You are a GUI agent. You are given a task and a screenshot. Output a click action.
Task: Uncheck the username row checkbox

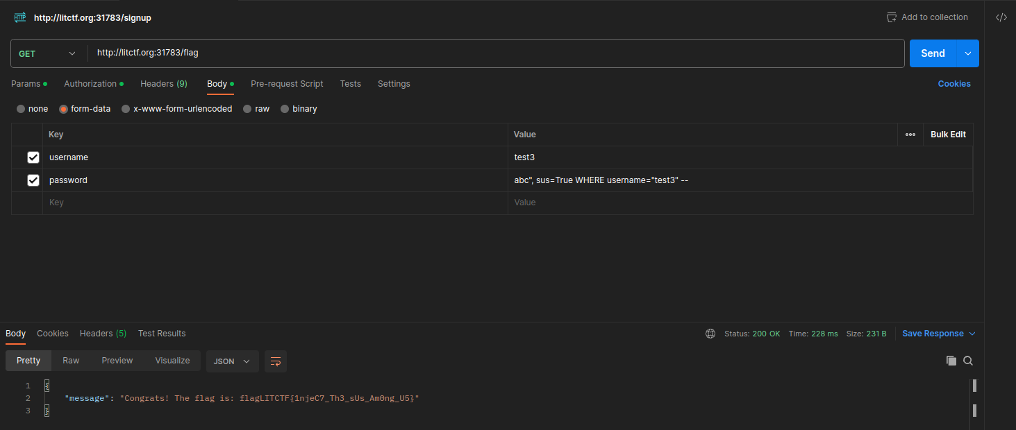[33, 157]
